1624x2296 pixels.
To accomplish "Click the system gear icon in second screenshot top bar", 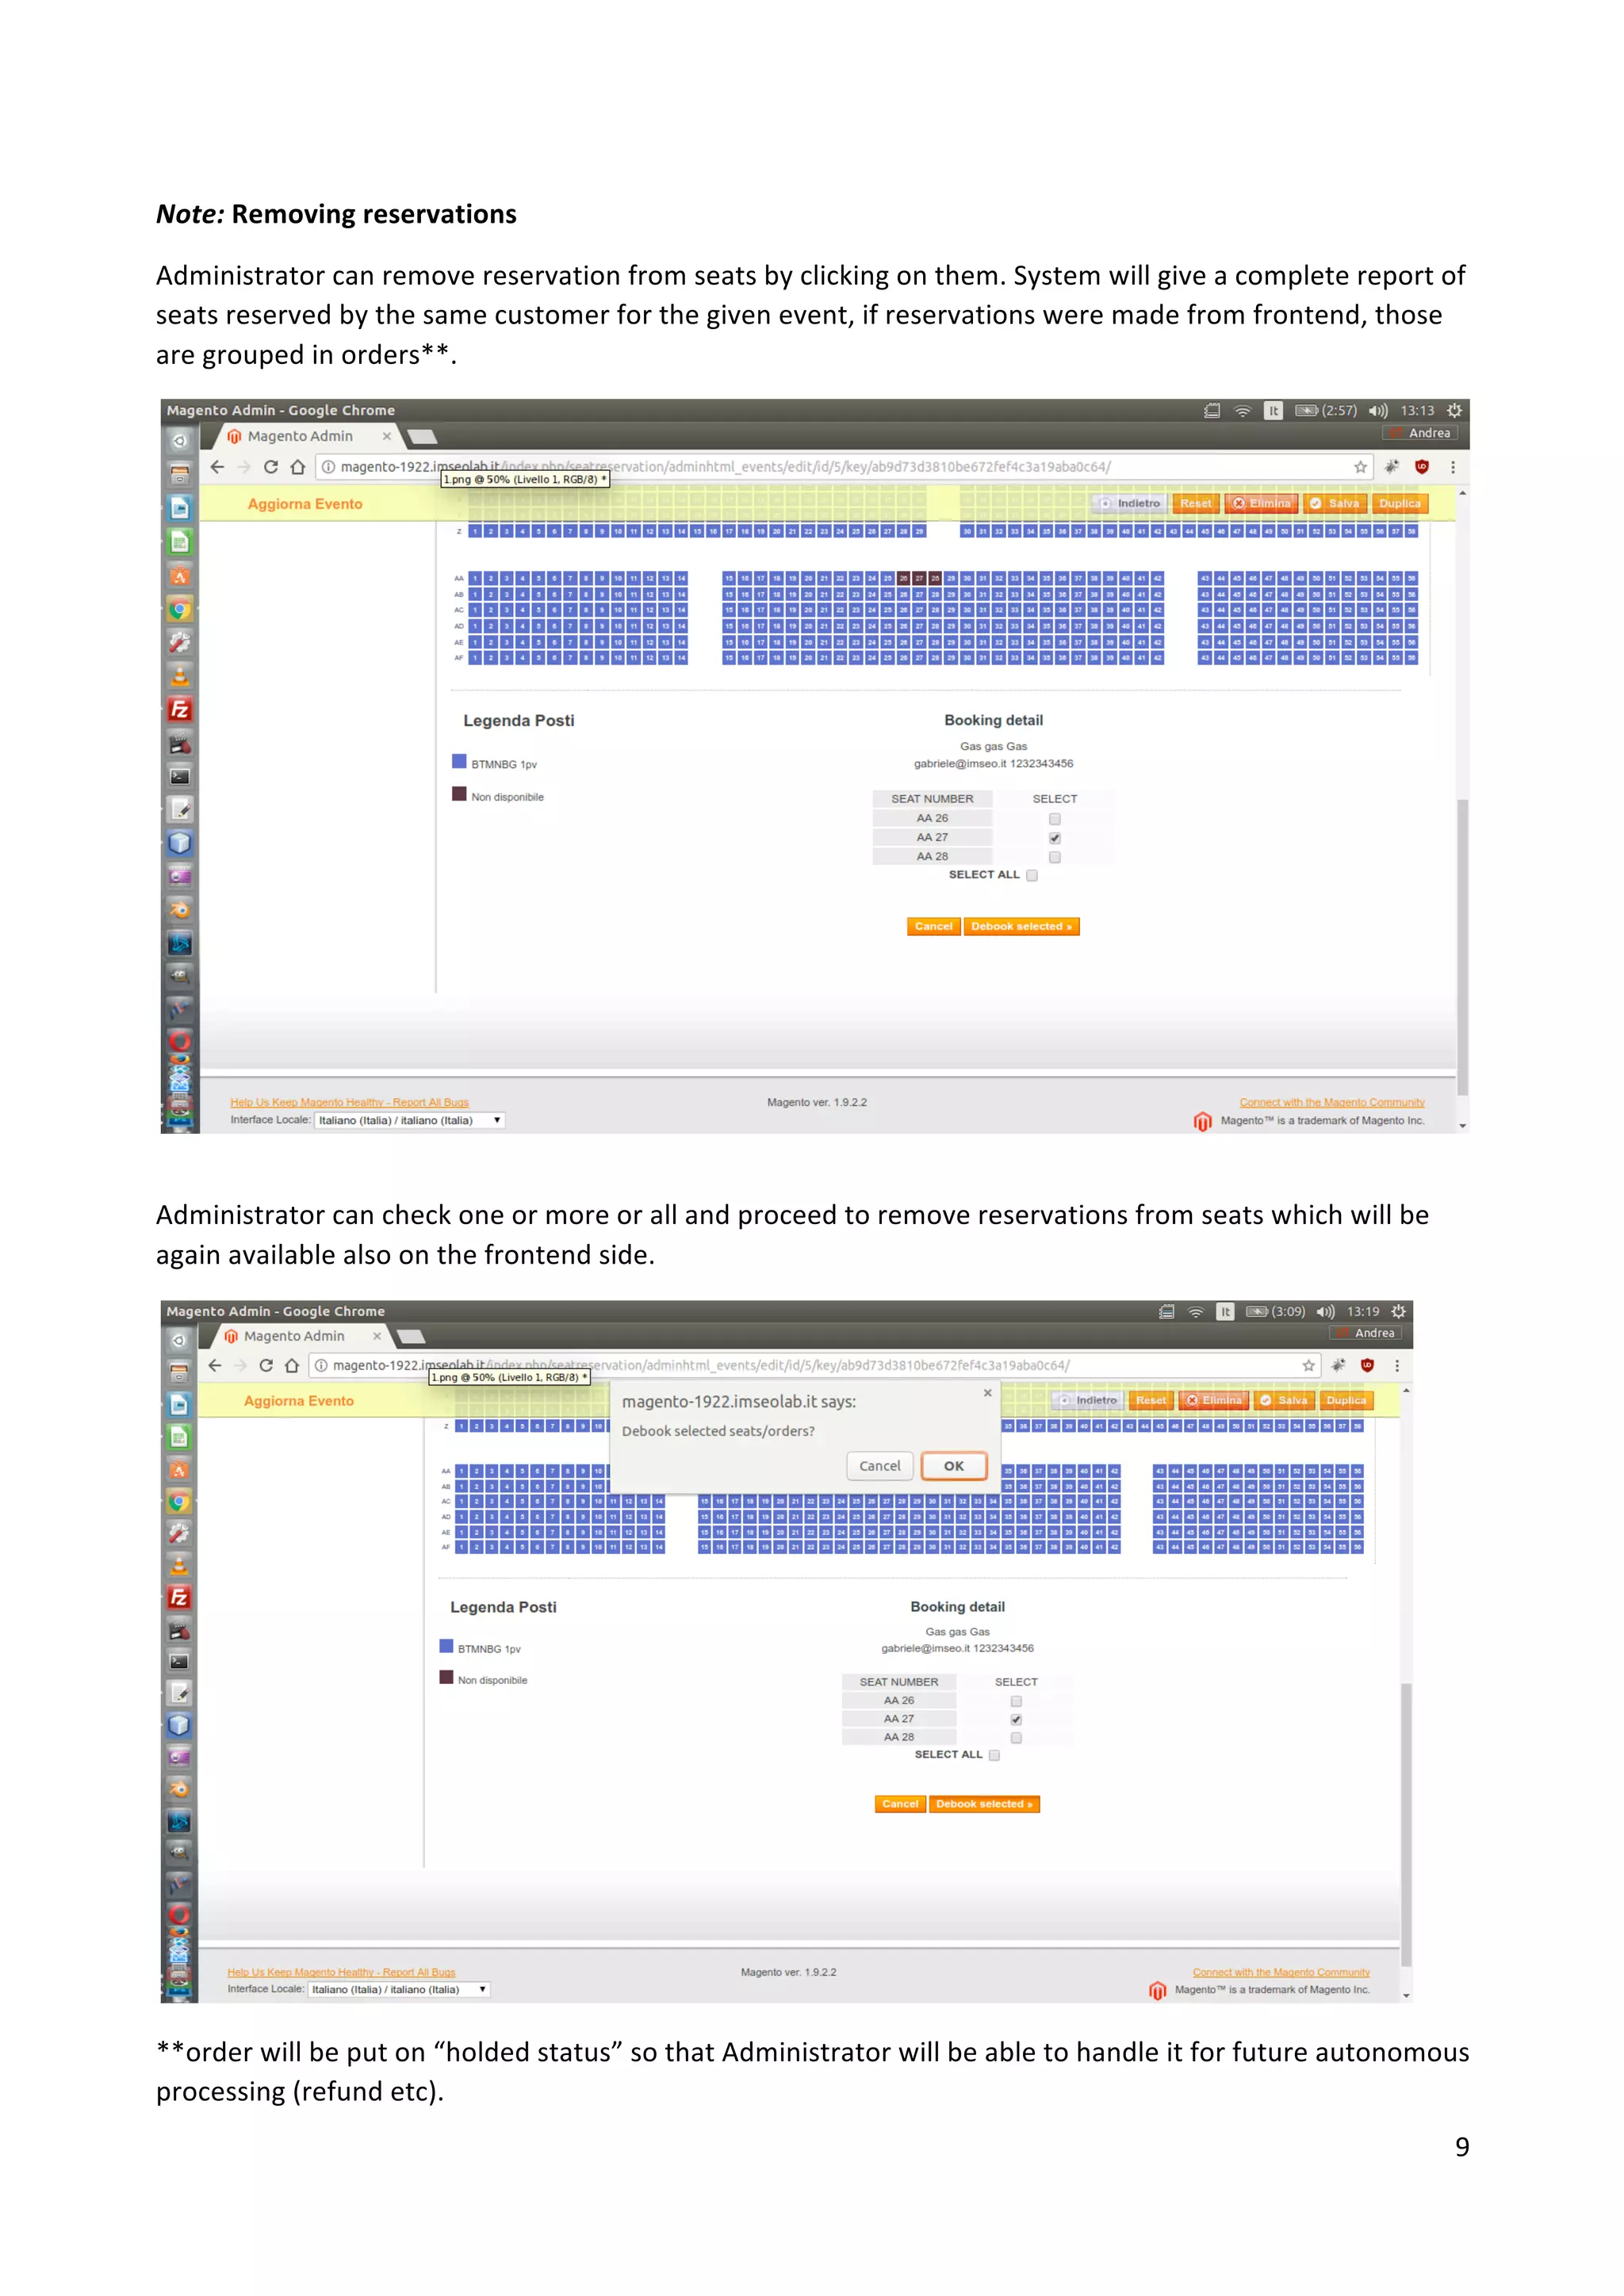I will 1399,1311.
